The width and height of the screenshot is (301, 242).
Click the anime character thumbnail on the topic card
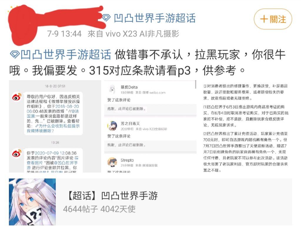coord(32,202)
